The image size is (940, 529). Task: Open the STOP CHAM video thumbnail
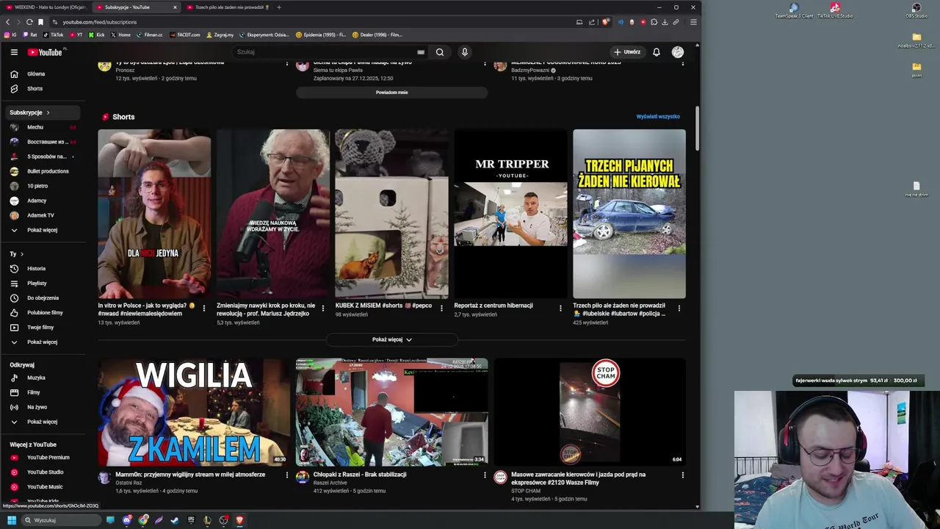pyautogui.click(x=590, y=412)
